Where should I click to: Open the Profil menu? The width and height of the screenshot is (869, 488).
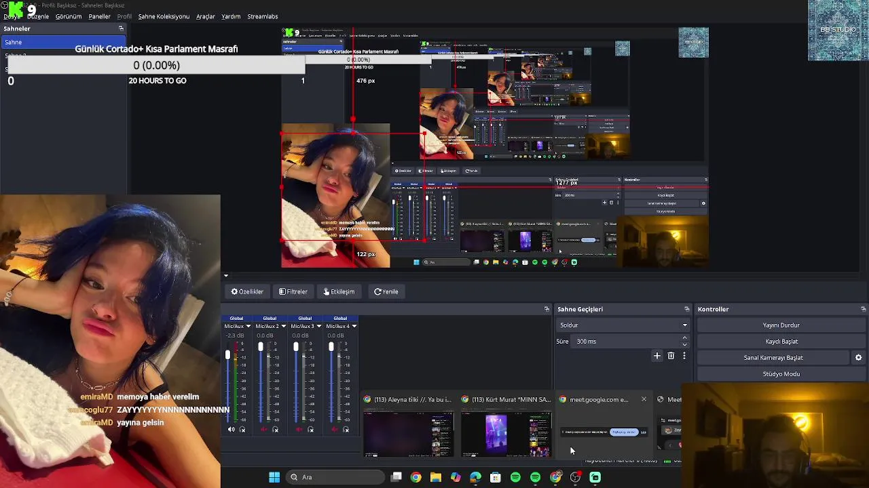[x=124, y=16]
